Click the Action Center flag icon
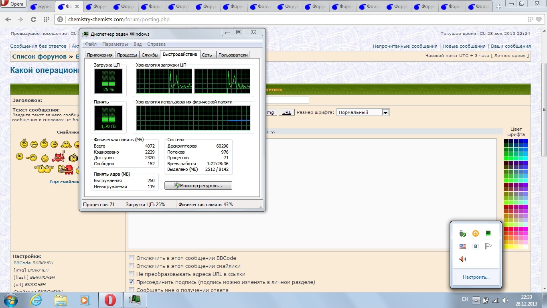 [488, 246]
